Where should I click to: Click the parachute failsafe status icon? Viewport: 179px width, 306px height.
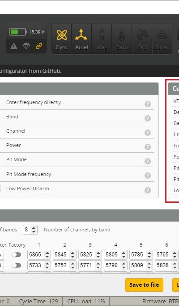pyautogui.click(x=26, y=46)
